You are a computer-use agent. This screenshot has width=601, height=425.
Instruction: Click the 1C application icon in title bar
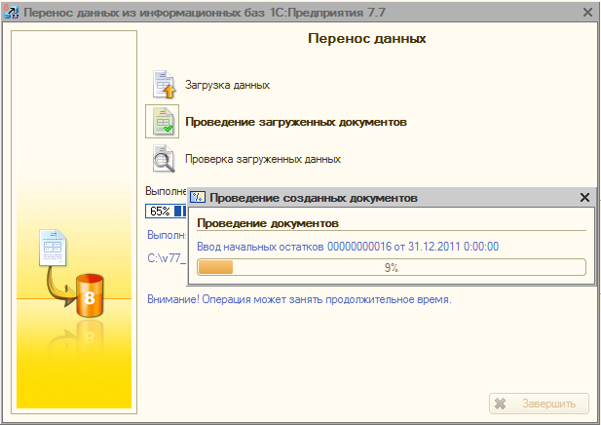[11, 13]
